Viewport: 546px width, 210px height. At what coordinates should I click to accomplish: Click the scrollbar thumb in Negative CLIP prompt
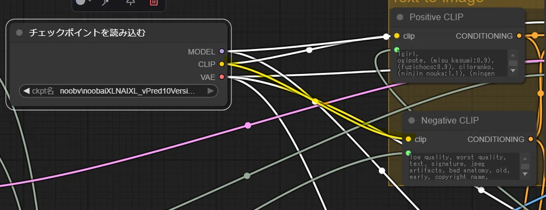coord(525,166)
